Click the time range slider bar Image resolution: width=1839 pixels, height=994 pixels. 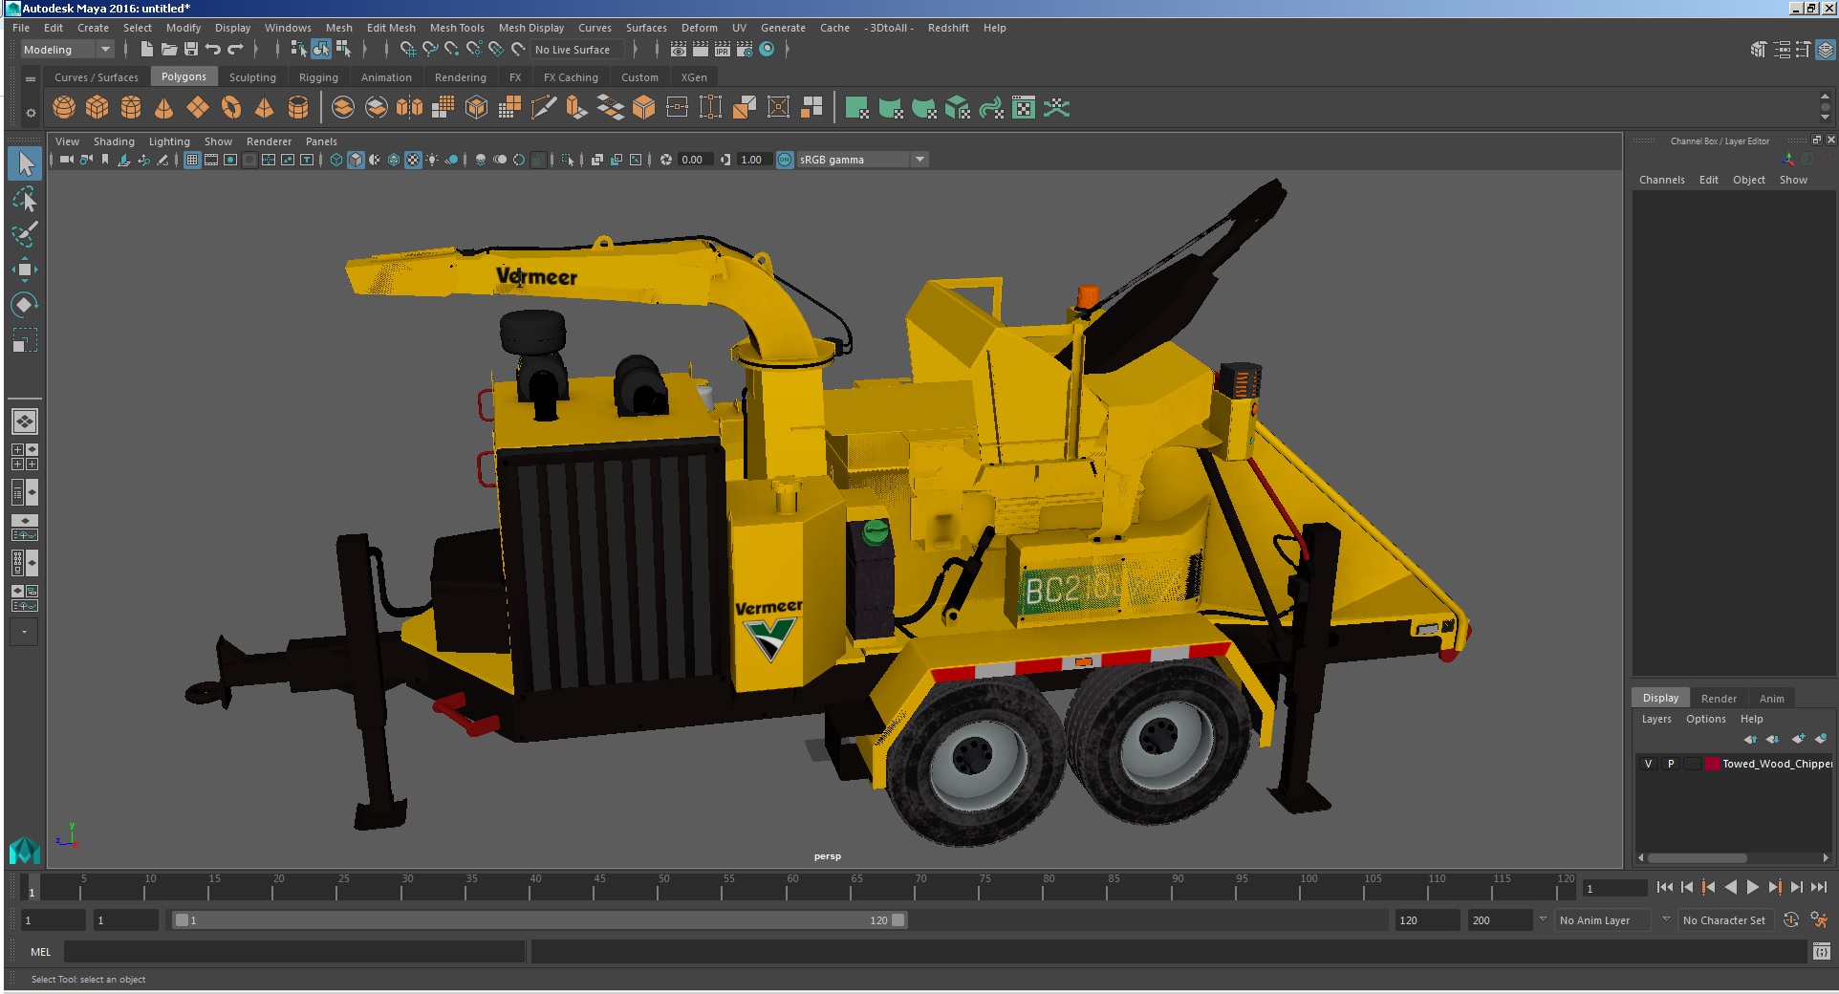(538, 919)
